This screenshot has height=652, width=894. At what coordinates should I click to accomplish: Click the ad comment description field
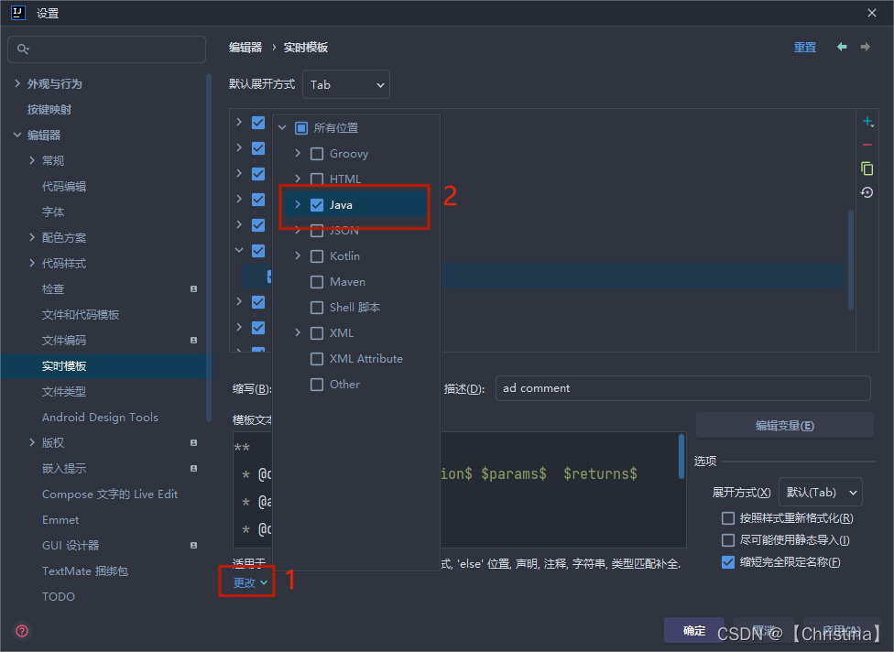(x=682, y=387)
